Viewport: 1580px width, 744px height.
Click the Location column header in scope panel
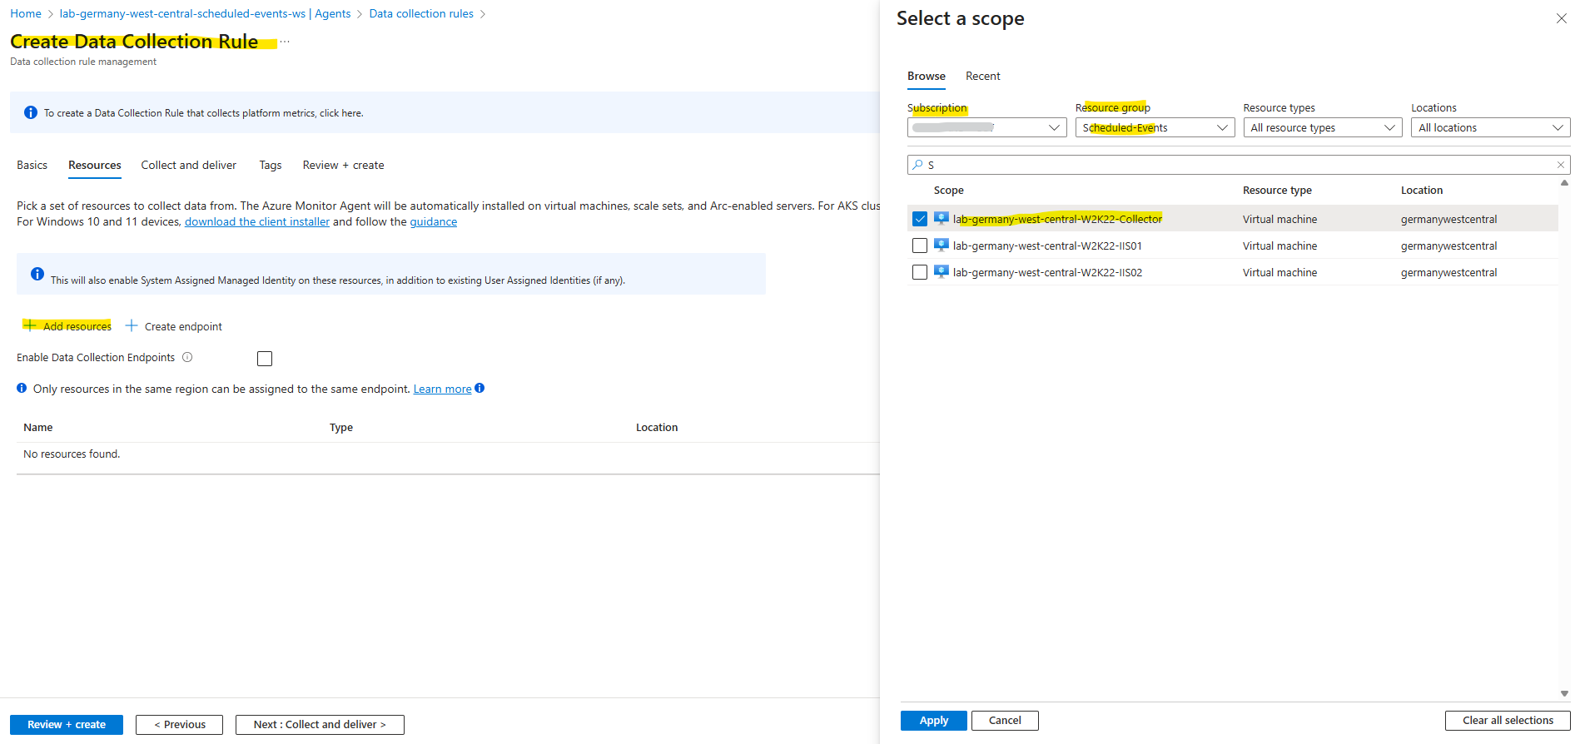click(x=1422, y=190)
